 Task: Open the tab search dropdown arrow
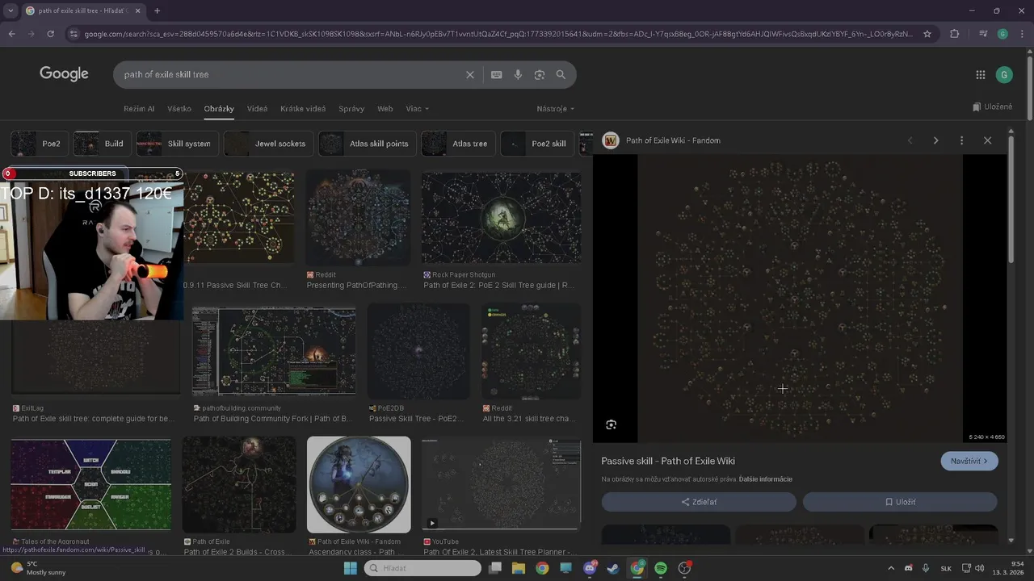tap(10, 10)
